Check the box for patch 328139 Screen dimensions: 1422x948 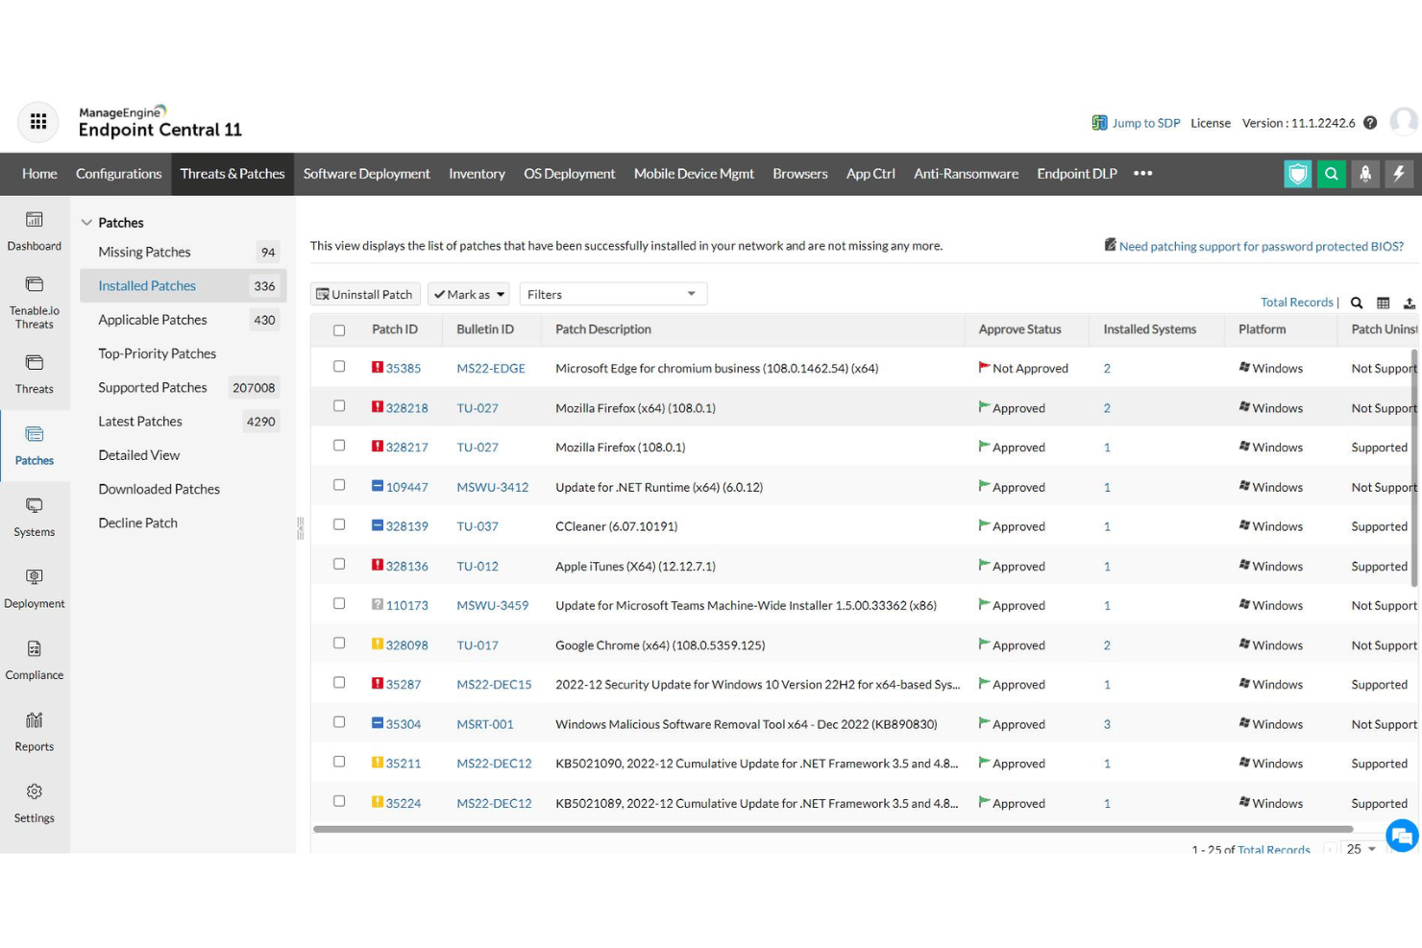[339, 524]
